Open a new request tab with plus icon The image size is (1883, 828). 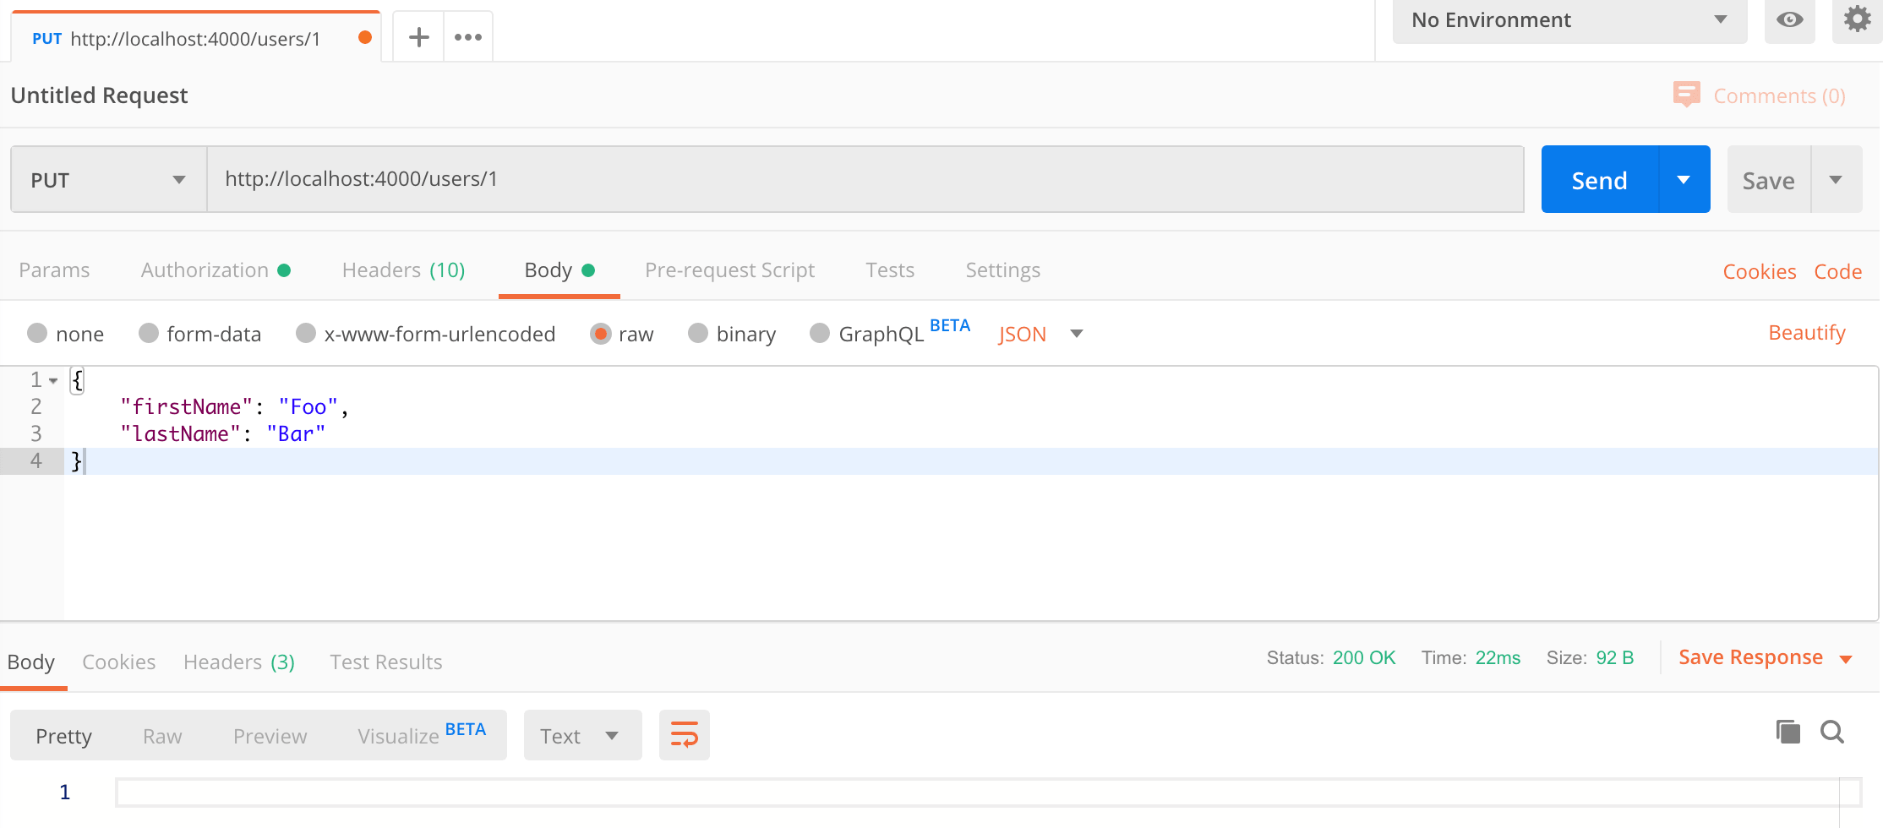pos(418,37)
